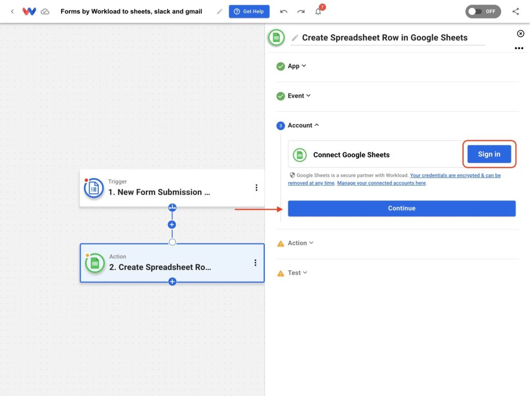
Task: Sign in to Google Sheets
Action: coord(489,154)
